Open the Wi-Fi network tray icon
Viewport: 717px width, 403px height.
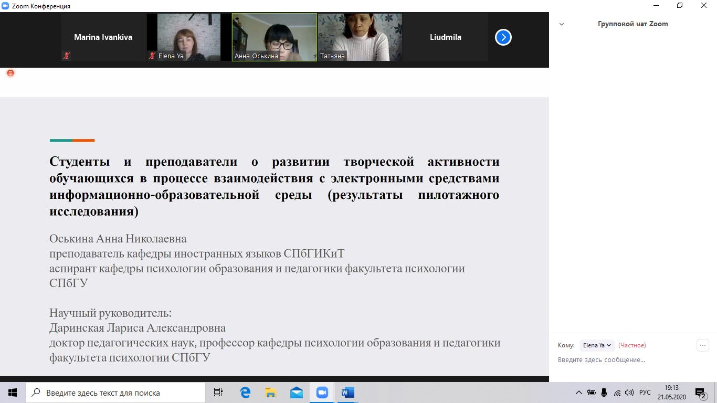click(617, 393)
